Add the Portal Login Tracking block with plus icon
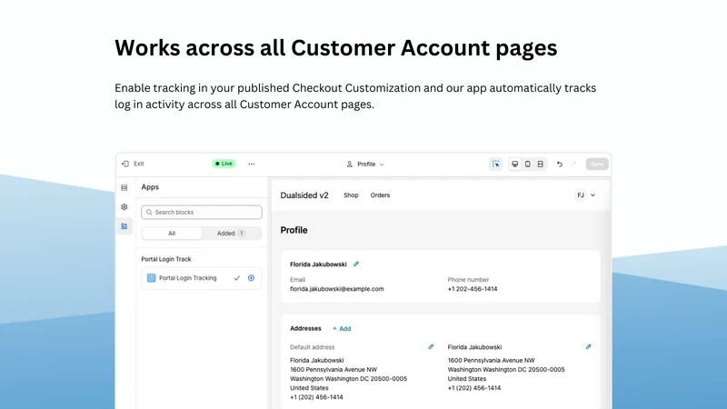727x409 pixels. pyautogui.click(x=252, y=278)
